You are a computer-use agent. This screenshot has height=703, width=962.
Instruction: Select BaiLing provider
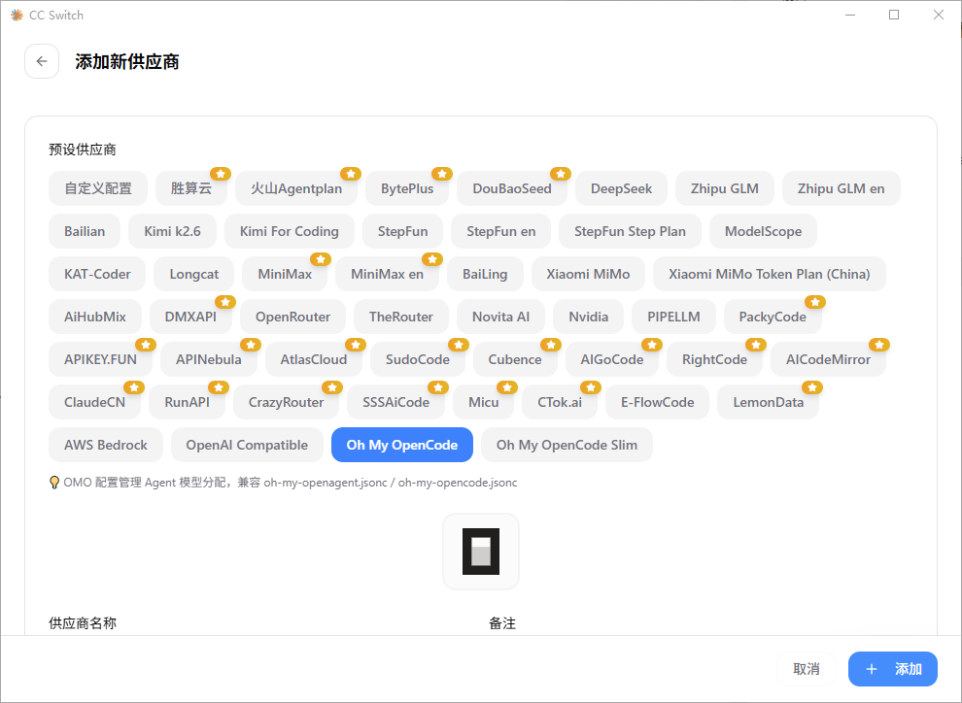tap(485, 274)
